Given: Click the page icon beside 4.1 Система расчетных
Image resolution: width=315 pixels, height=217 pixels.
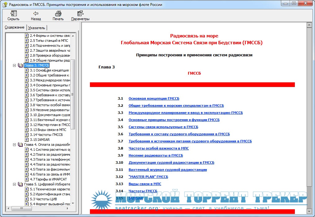Looking at the screenshot, I should (x=27, y=150).
